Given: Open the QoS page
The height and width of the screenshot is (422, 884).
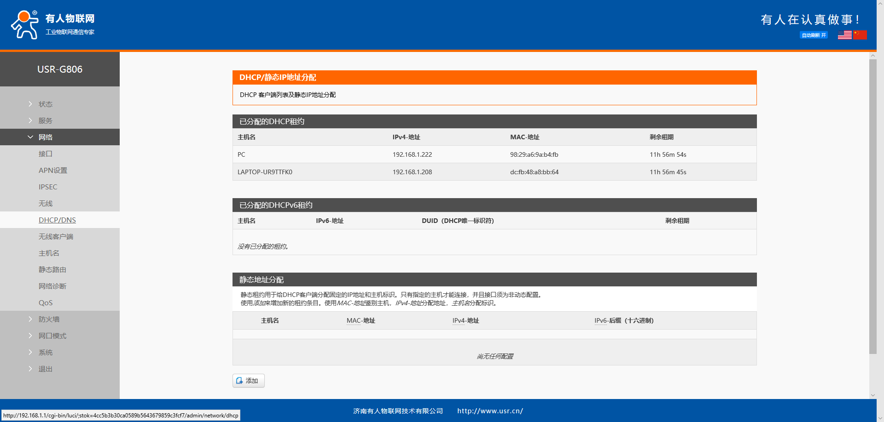Looking at the screenshot, I should click(x=46, y=303).
